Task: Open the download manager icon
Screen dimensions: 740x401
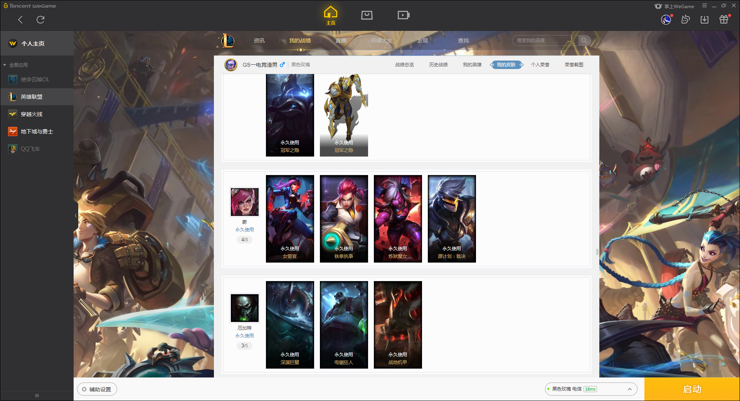Action: click(705, 19)
